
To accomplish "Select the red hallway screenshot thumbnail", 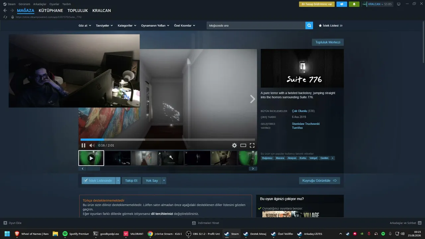I will [144, 158].
